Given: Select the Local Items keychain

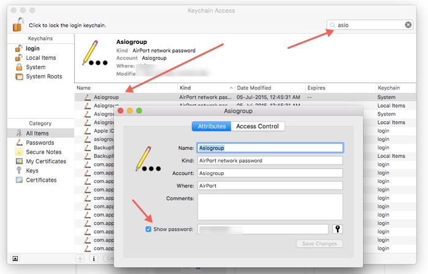Looking at the screenshot, I should 41,58.
